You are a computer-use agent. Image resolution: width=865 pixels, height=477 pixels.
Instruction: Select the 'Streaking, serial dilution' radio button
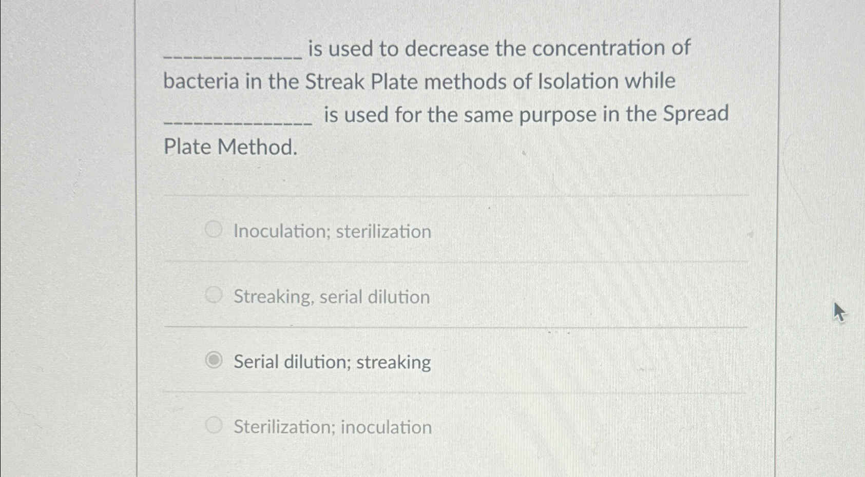pos(214,295)
